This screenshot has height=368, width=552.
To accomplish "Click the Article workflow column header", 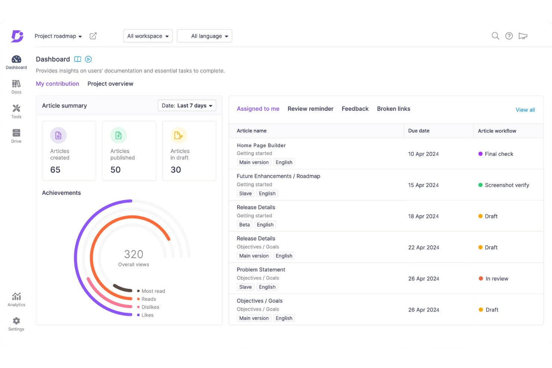I will [x=497, y=131].
